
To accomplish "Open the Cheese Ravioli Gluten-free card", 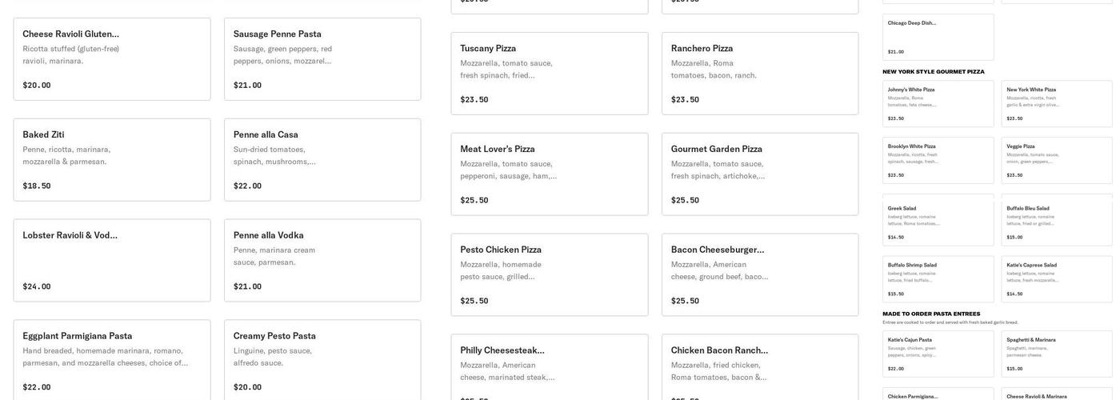I will coord(112,59).
